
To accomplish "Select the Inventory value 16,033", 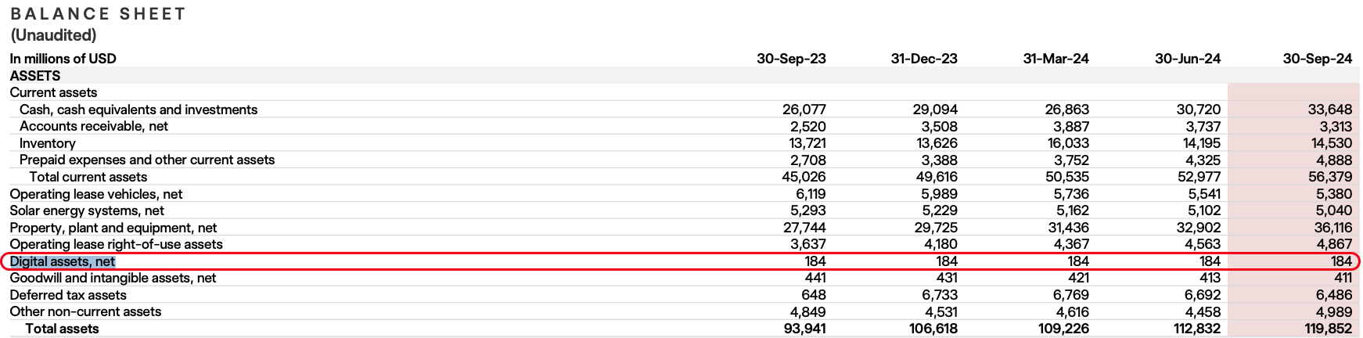I will coord(1068,143).
